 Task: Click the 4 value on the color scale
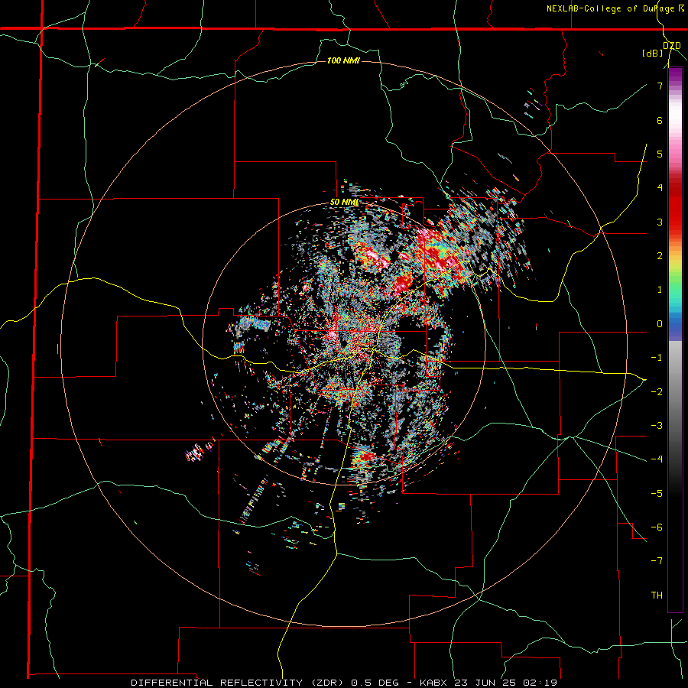[660, 188]
